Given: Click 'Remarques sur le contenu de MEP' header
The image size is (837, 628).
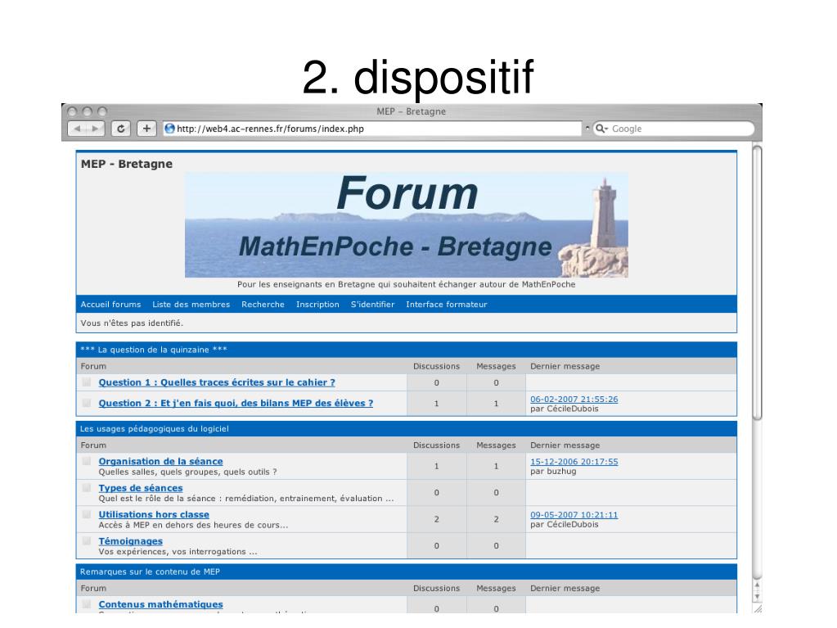Looking at the screenshot, I should (150, 572).
